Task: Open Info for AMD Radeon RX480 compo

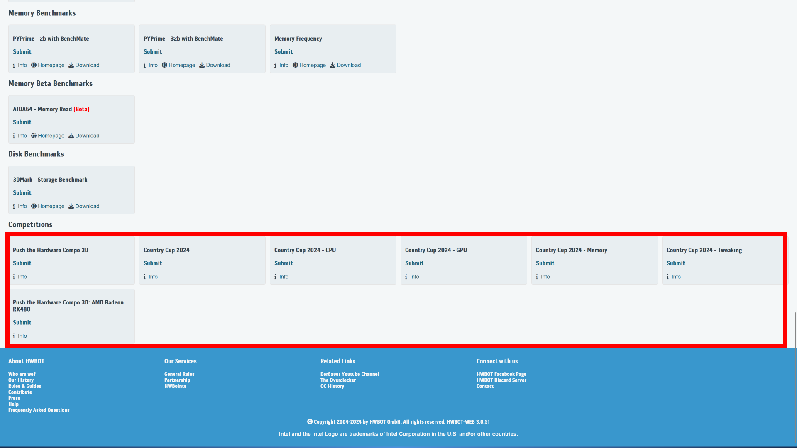Action: (22, 336)
